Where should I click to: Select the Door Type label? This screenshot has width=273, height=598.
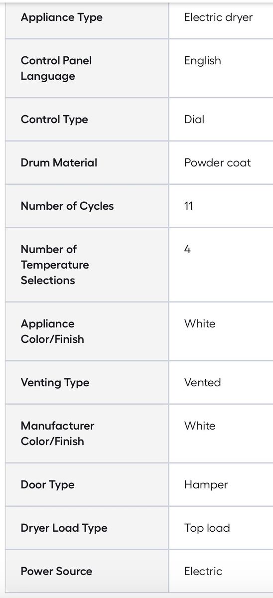click(x=47, y=484)
